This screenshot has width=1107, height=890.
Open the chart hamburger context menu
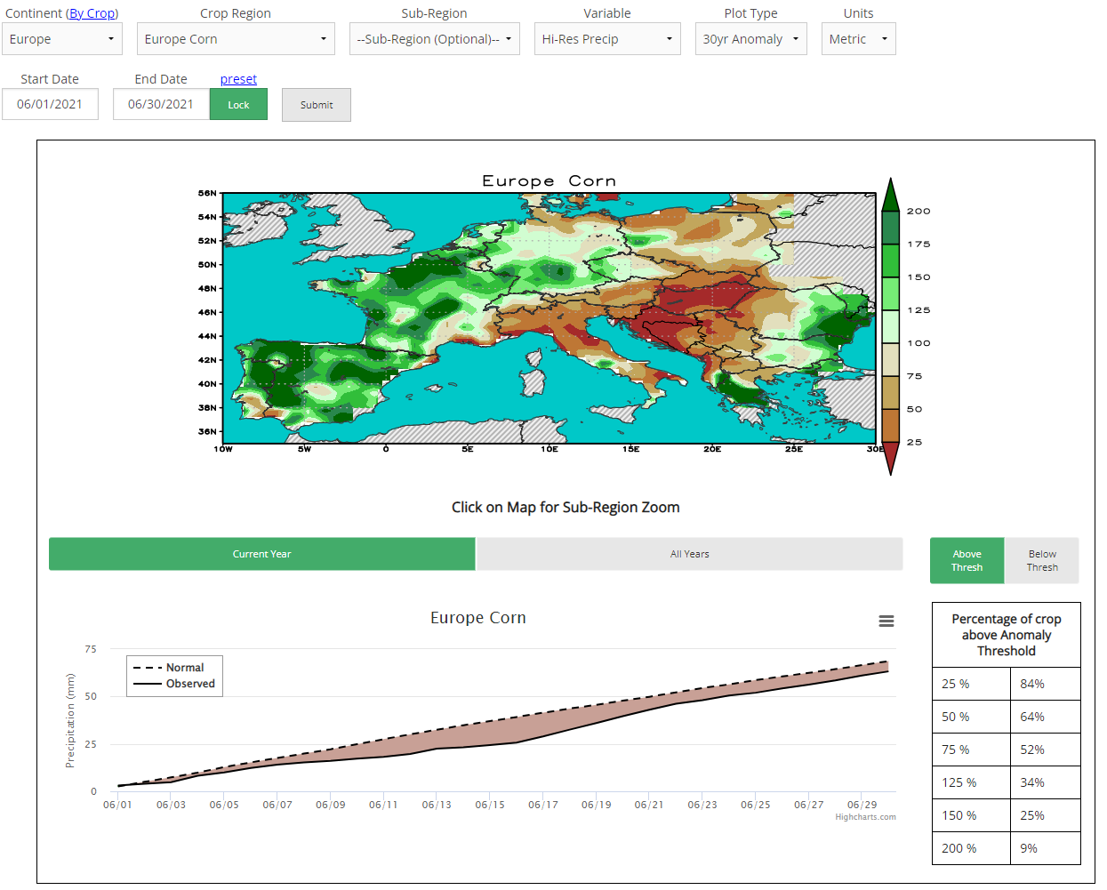886,621
